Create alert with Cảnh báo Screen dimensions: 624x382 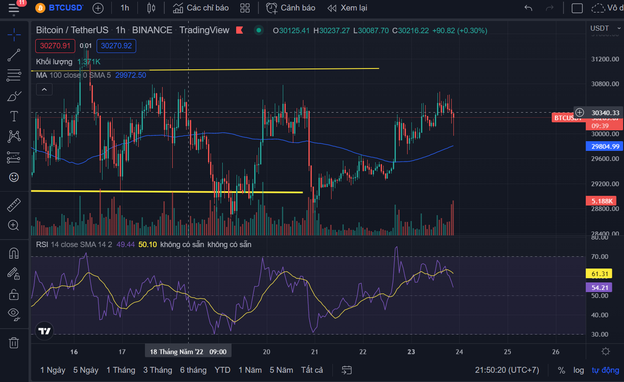[291, 8]
